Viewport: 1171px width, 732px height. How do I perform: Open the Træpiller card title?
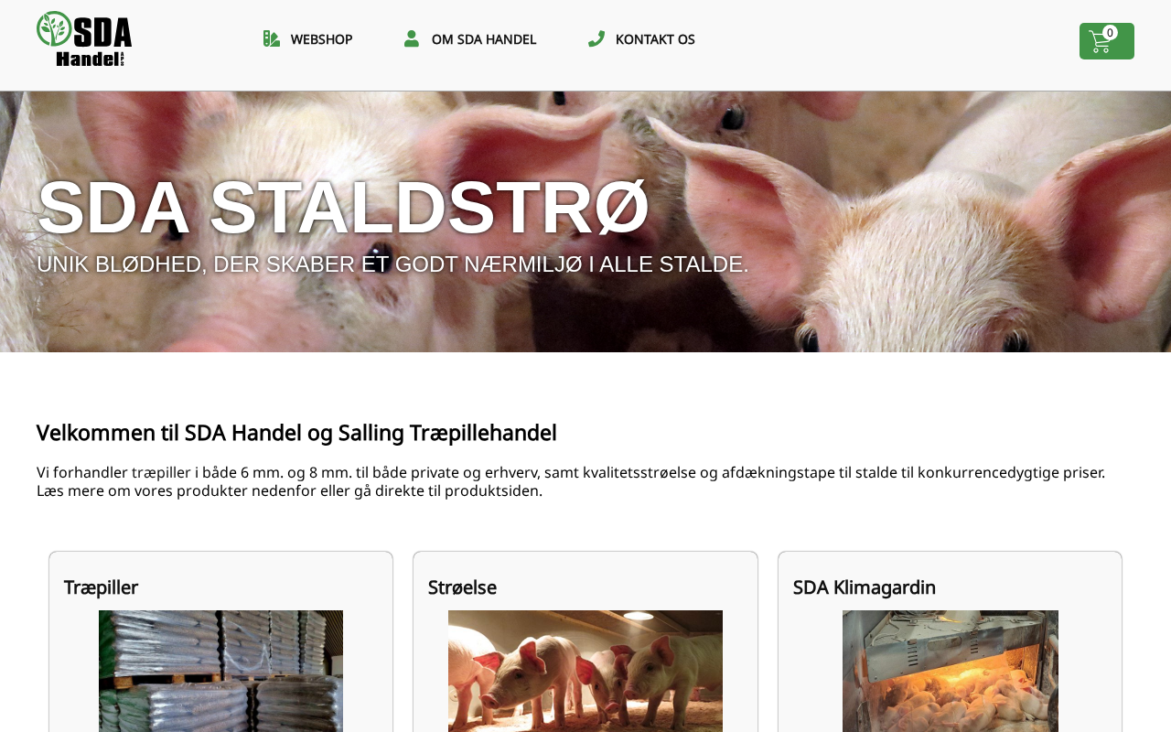click(x=101, y=587)
